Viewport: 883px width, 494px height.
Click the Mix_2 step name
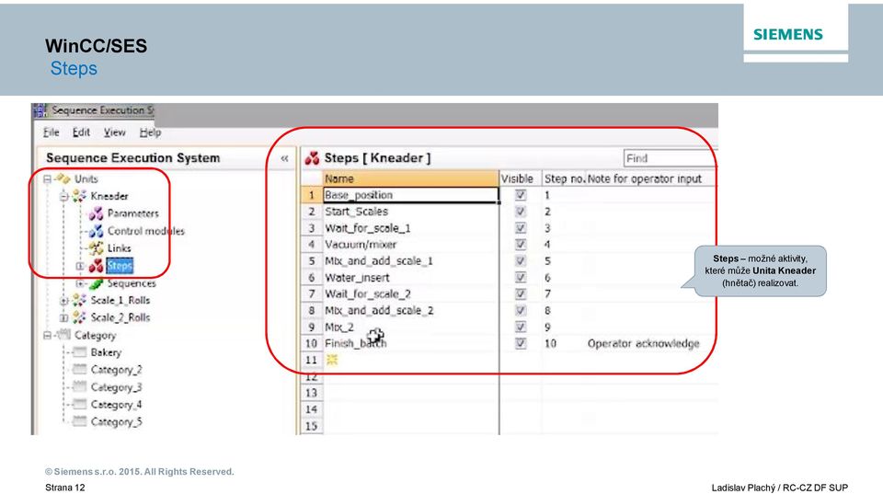coord(339,327)
